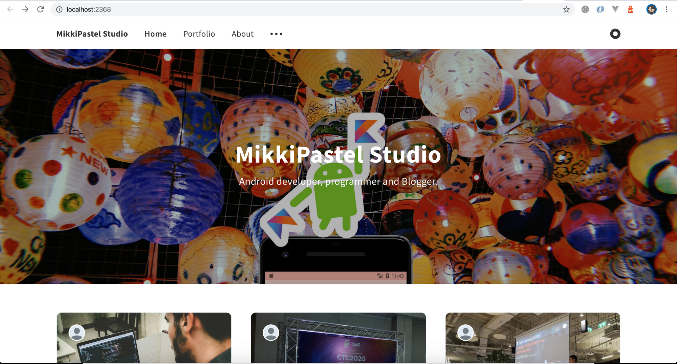The height and width of the screenshot is (364, 677).
Task: Open the post card showing CTC2020 stage
Action: click(x=338, y=338)
